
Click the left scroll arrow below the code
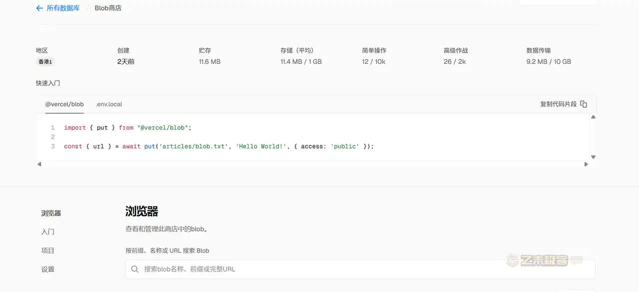click(x=39, y=164)
